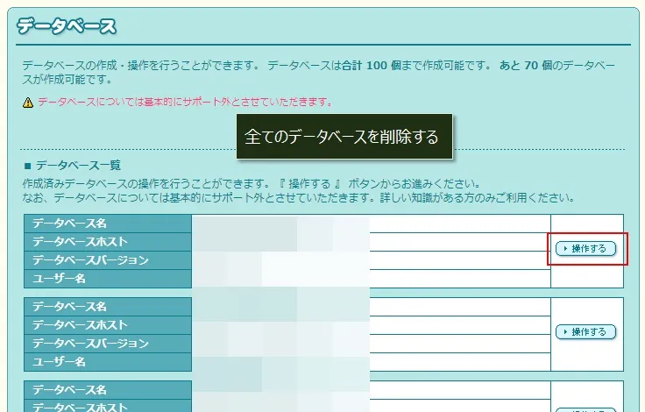This screenshot has height=412, width=645.
Task: Click データベースホスト label in first database table
Action: click(x=80, y=242)
